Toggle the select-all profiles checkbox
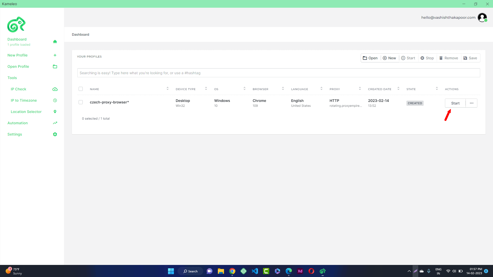This screenshot has height=277, width=493. click(81, 89)
